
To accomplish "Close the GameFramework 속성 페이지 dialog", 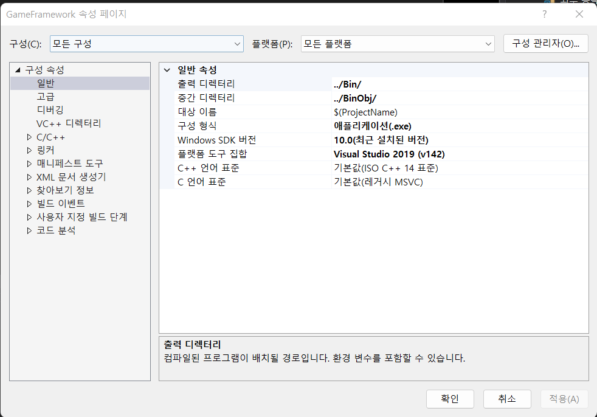I will (x=579, y=14).
